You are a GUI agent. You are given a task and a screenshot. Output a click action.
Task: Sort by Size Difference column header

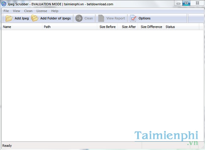(151, 27)
